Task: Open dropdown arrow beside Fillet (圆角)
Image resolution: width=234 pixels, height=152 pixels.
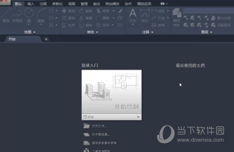Action: pos(113,18)
